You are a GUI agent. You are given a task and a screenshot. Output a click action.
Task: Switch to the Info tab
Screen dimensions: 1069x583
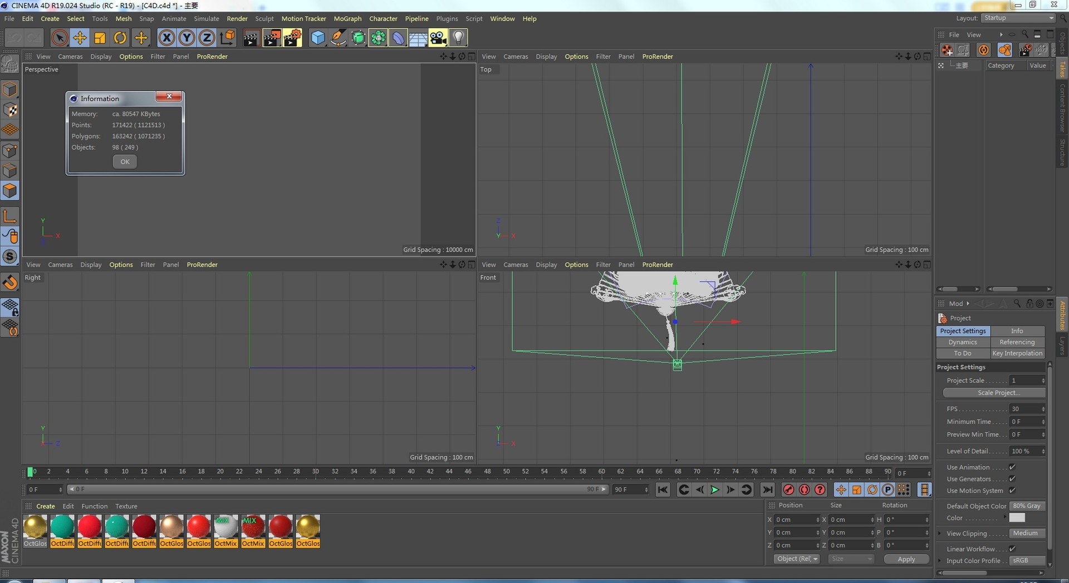(1017, 331)
